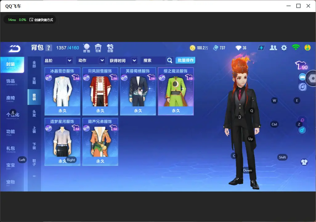Open the 捏脸 face customization icon
Viewport: 316px width, 222px height.
click(87, 48)
